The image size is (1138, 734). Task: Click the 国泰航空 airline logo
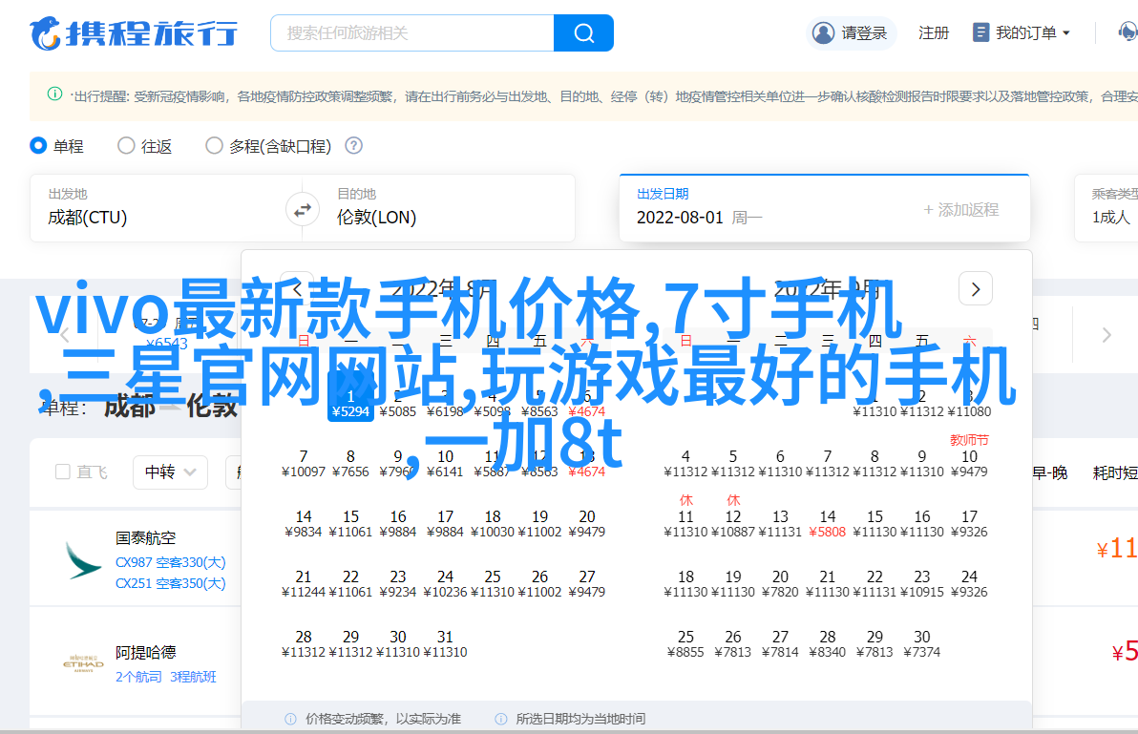pos(83,560)
